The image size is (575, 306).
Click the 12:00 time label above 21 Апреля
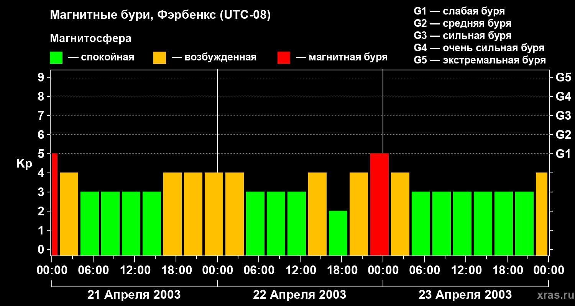pos(135,270)
